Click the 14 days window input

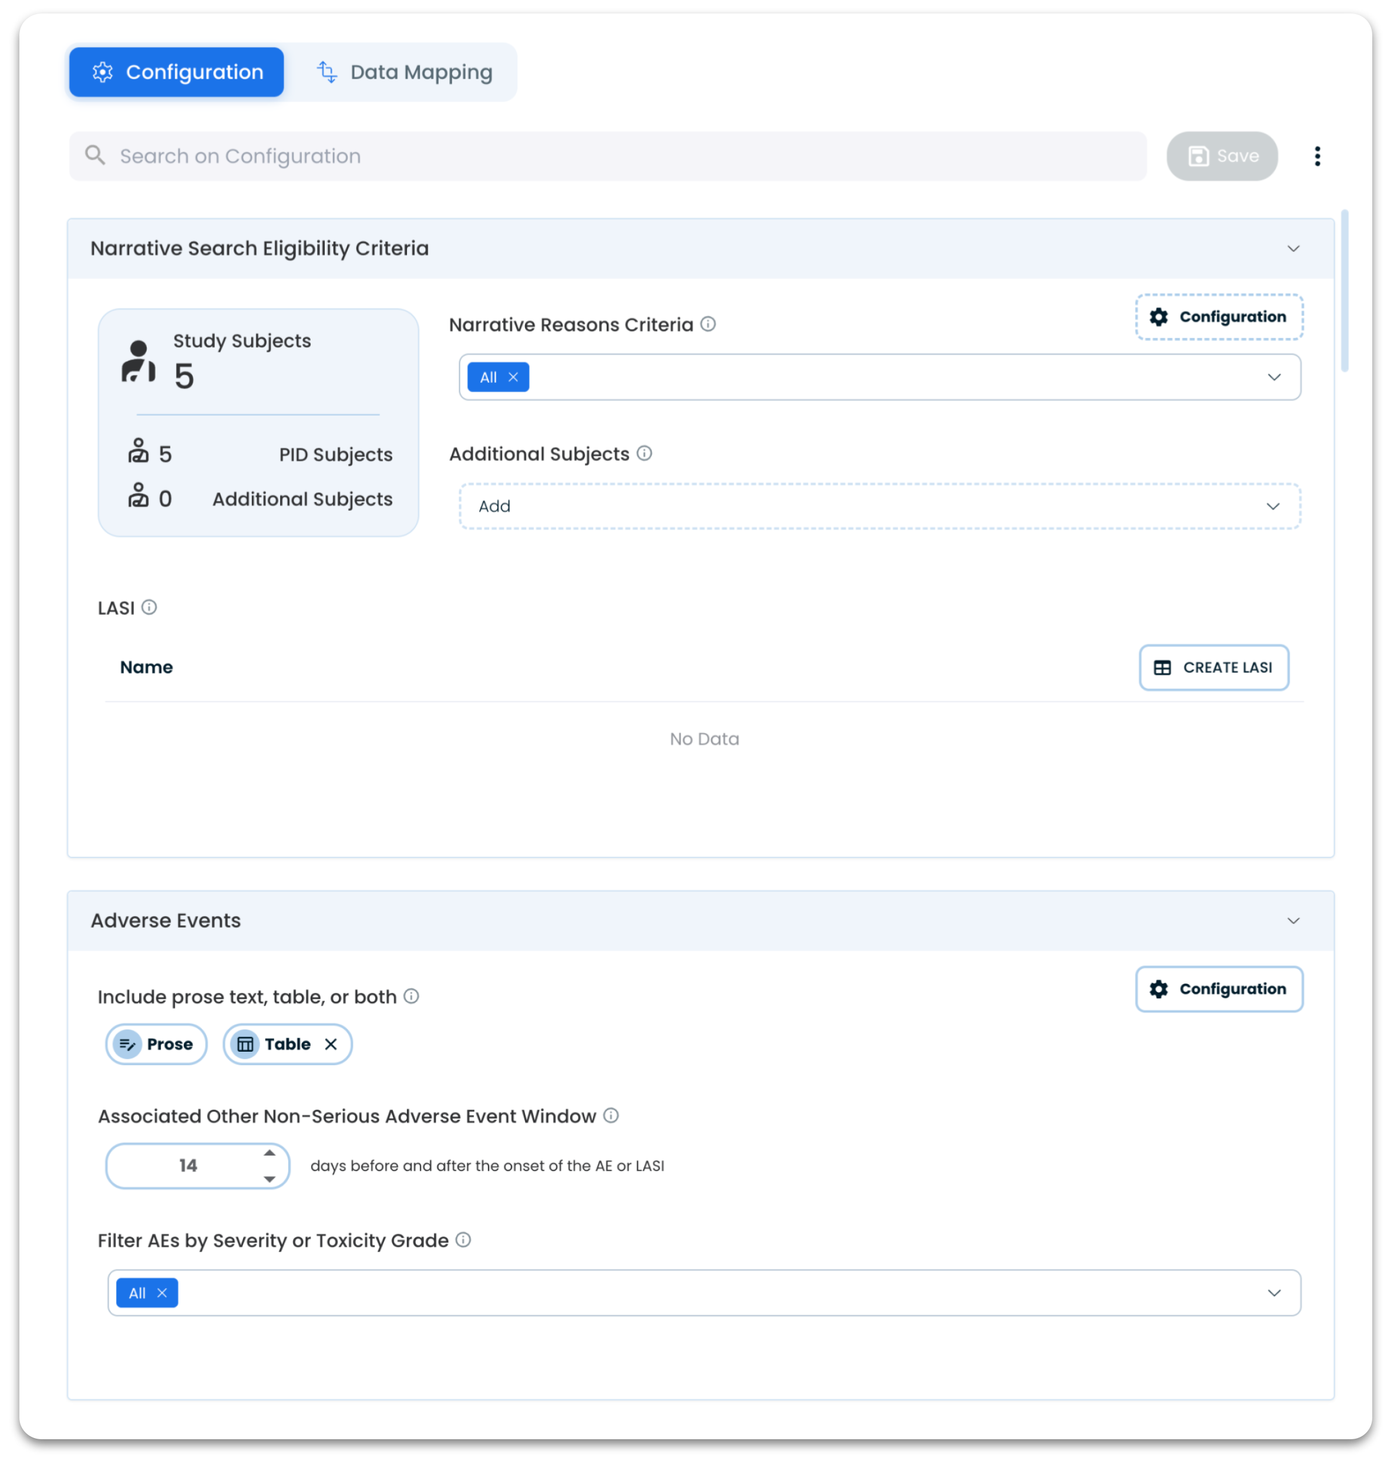tap(188, 1166)
